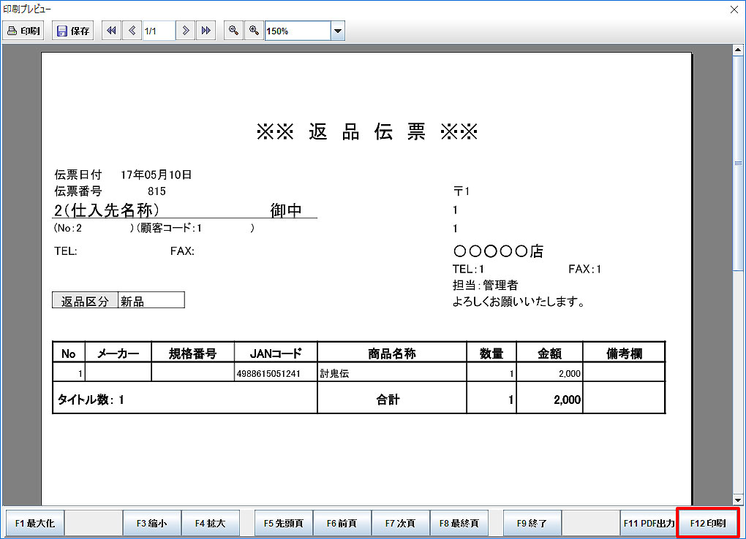Advance to next page using single-right arrow
Image resolution: width=746 pixels, height=539 pixels.
point(186,31)
